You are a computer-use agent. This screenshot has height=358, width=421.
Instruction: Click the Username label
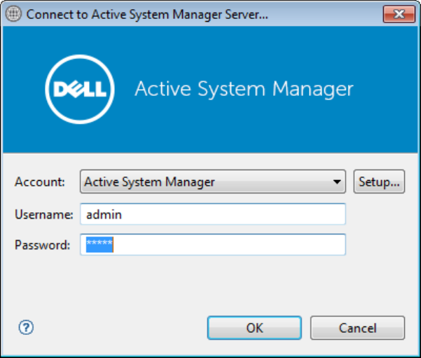pos(43,214)
